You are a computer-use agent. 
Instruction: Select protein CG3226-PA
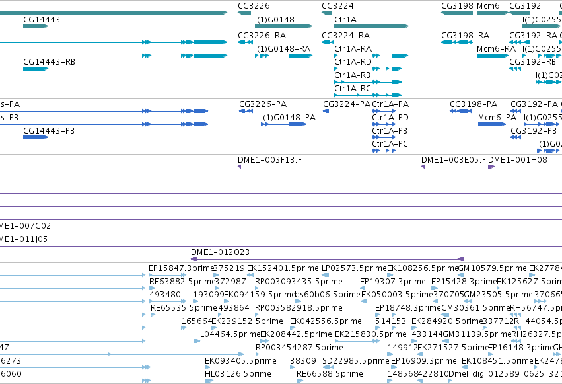coord(246,111)
